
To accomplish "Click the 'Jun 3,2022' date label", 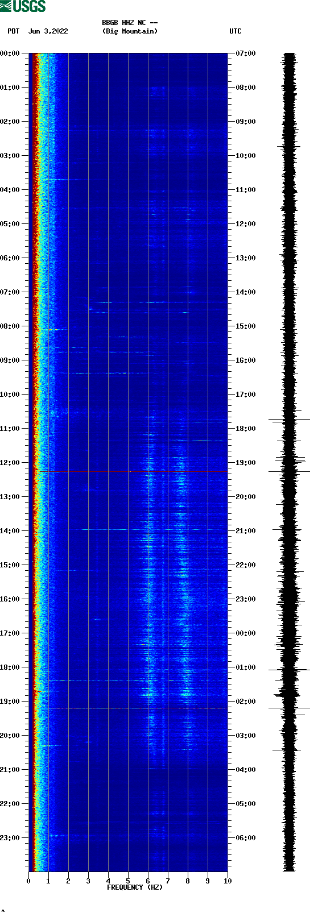I will point(48,31).
